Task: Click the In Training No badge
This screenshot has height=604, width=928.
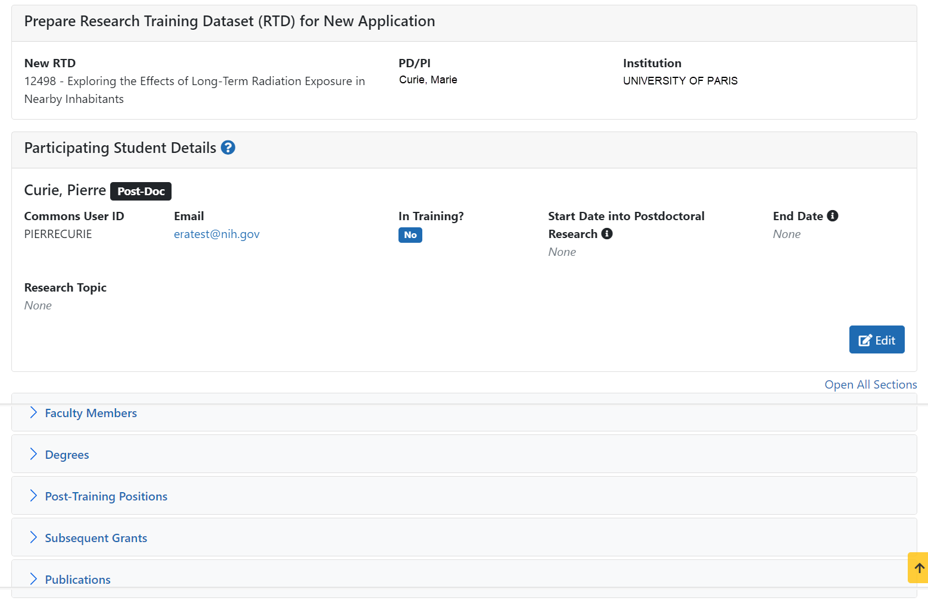Action: coord(410,235)
